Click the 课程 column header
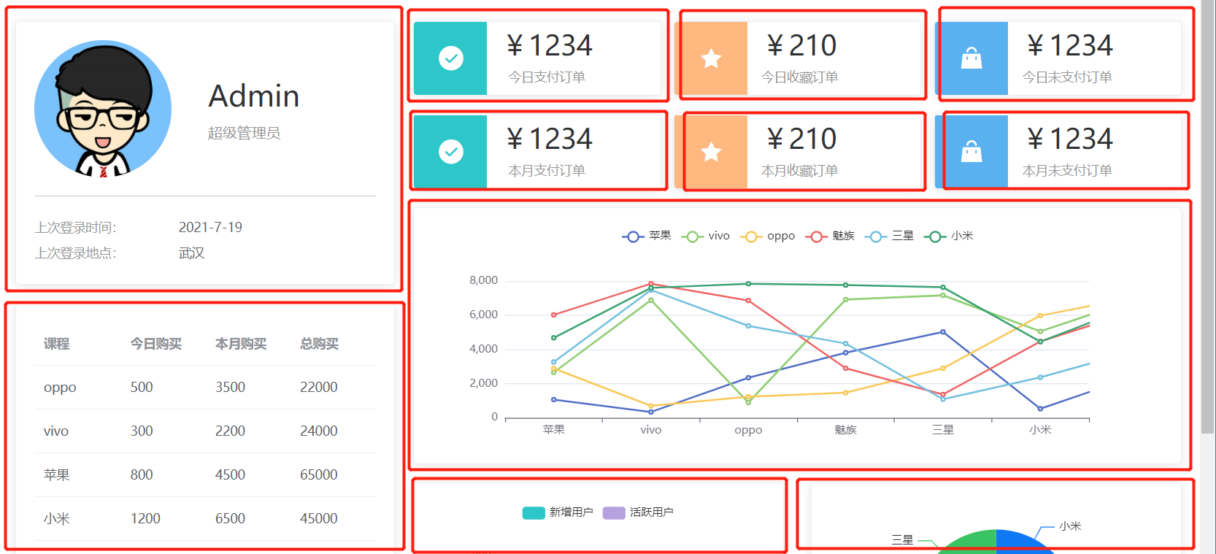The height and width of the screenshot is (554, 1216). pyautogui.click(x=57, y=344)
